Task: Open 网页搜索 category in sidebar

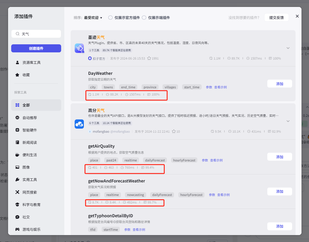Action: click(x=30, y=192)
